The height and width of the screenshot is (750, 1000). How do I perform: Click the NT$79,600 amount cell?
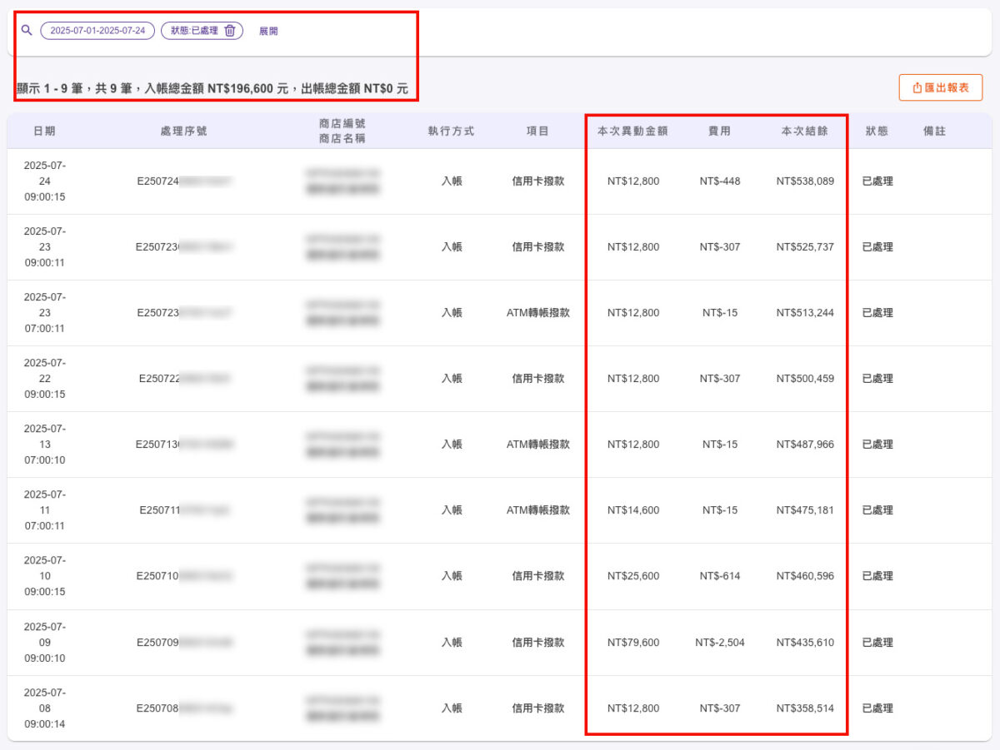[x=632, y=643]
